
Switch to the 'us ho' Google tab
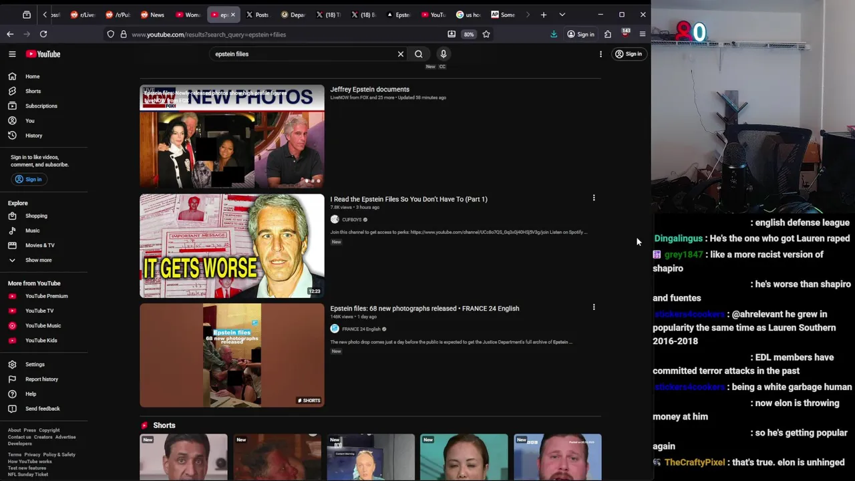point(468,15)
